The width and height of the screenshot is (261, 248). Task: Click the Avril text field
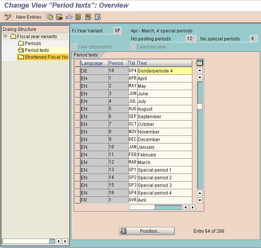click(x=164, y=200)
